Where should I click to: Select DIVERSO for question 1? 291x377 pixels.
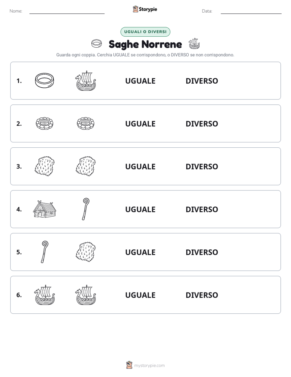coord(202,81)
